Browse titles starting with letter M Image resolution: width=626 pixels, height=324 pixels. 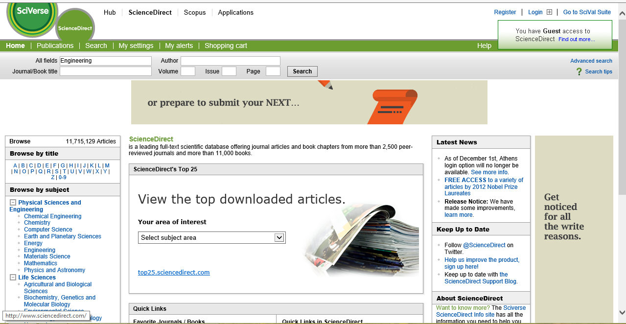pos(107,165)
